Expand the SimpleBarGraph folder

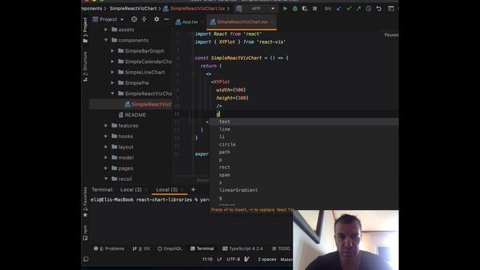pos(112,51)
